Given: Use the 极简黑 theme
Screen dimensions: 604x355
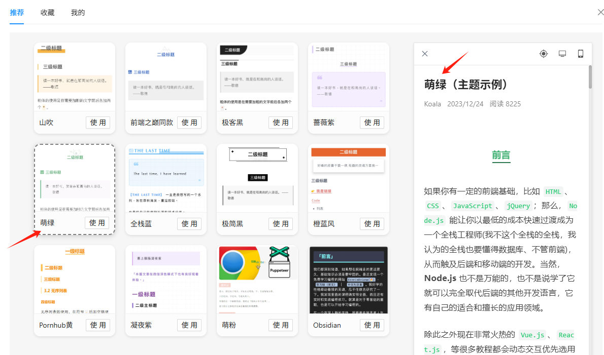Looking at the screenshot, I should click(x=280, y=224).
